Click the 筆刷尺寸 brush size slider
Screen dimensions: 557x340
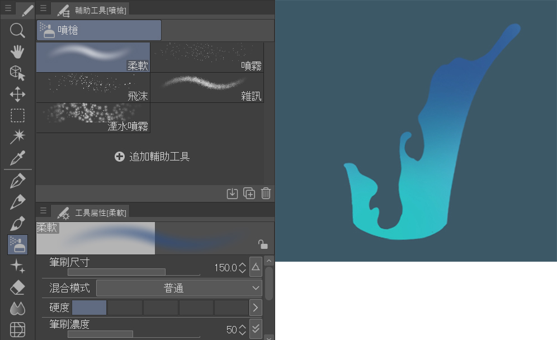click(134, 272)
